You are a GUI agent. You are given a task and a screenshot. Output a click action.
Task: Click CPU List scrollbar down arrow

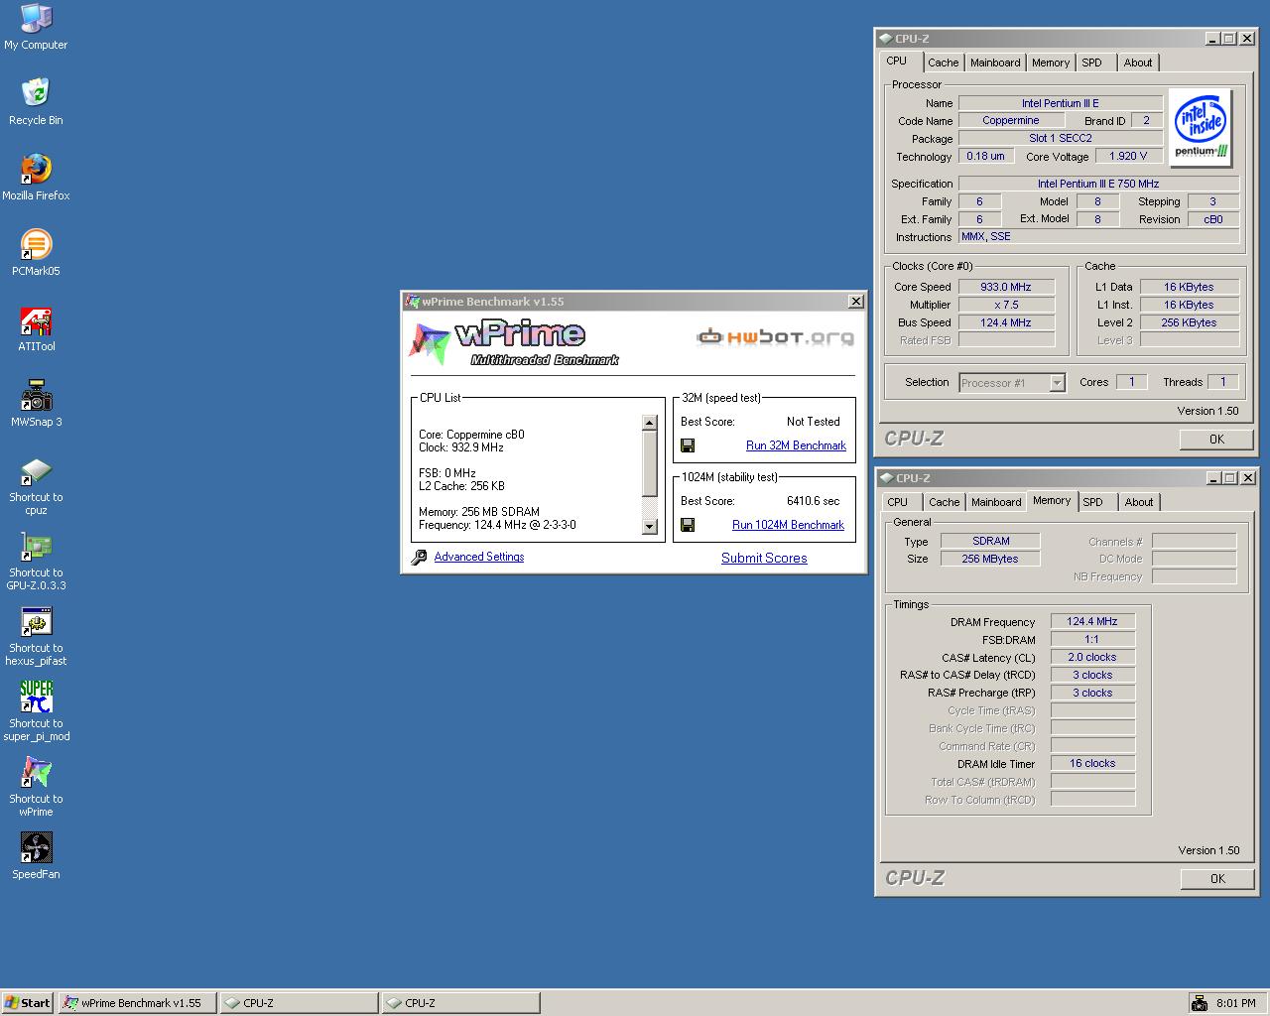(649, 526)
